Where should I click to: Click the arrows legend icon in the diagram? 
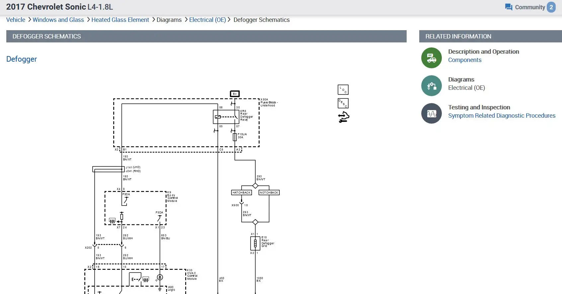coord(344,117)
